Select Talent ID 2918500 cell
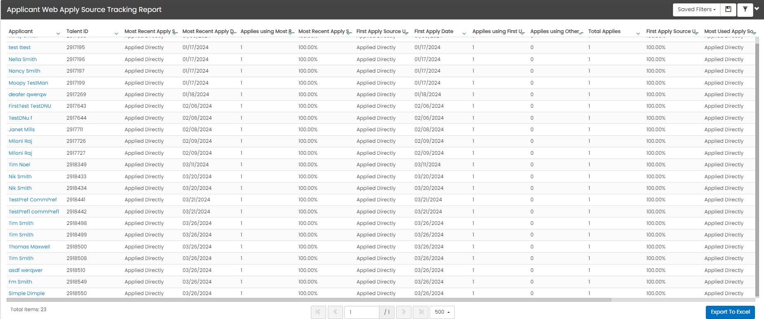The image size is (764, 319). [x=77, y=247]
